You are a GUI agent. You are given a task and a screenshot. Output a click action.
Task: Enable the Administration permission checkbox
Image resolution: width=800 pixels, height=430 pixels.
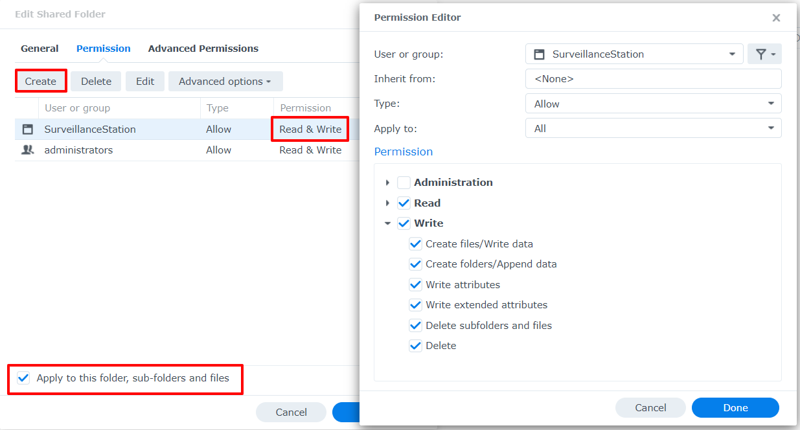click(x=404, y=182)
